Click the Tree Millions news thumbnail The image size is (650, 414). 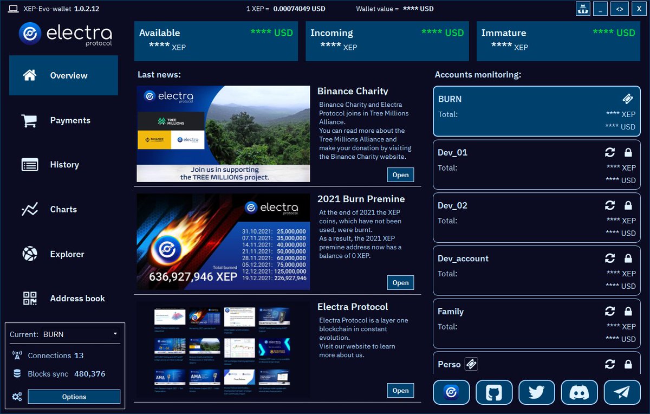[223, 134]
